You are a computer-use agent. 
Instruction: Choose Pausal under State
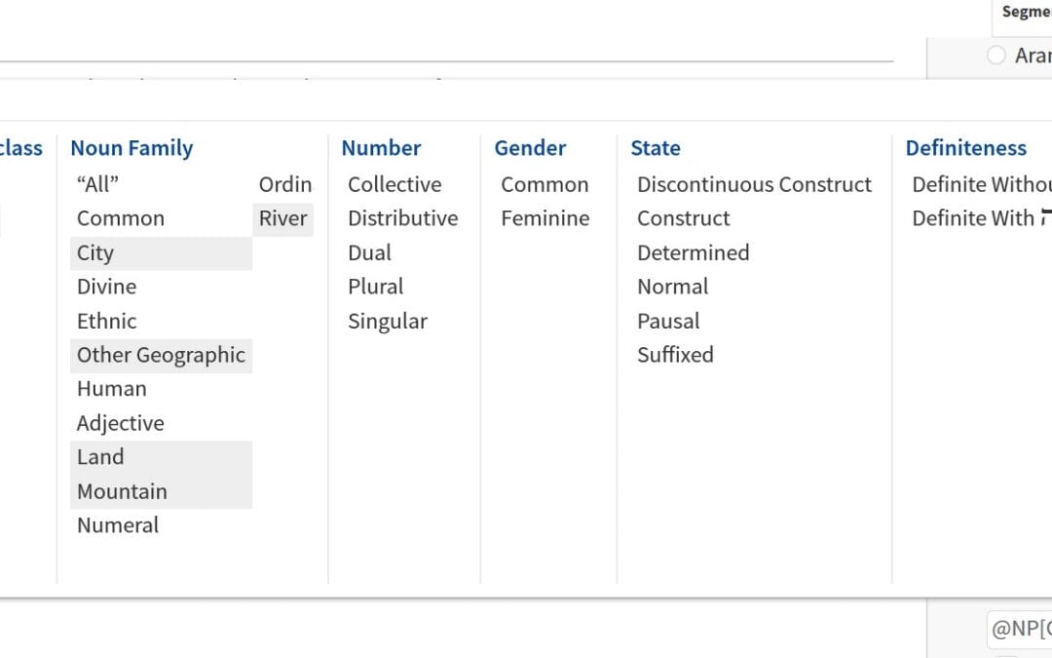668,321
